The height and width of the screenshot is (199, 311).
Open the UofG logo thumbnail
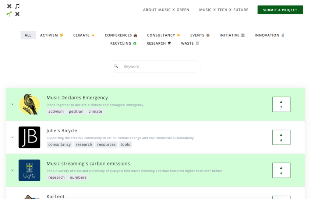click(29, 170)
